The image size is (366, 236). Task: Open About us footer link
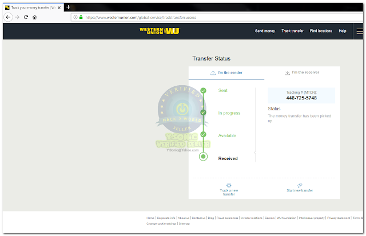184,218
